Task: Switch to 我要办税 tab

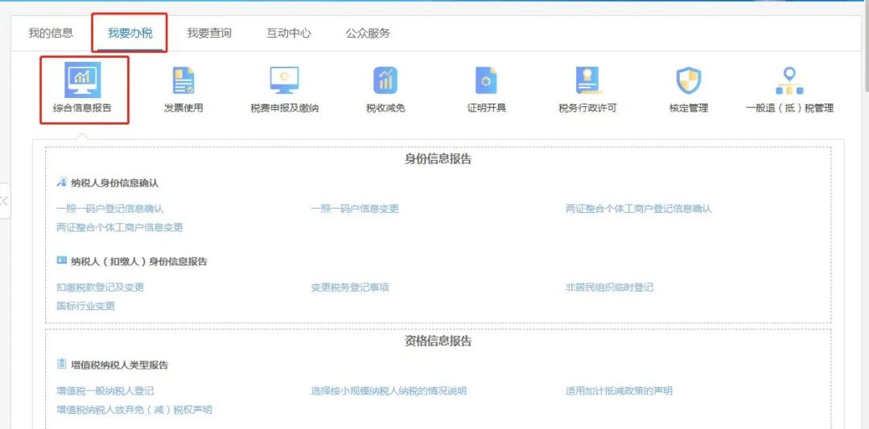Action: [130, 33]
